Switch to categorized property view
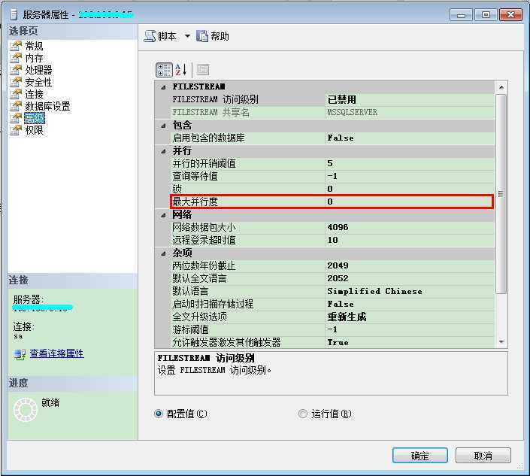This screenshot has width=530, height=476. pos(165,70)
